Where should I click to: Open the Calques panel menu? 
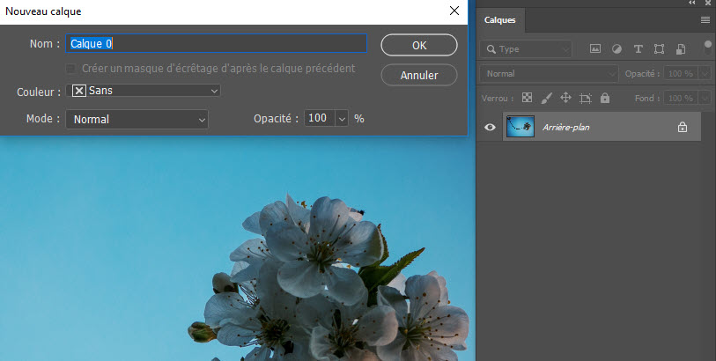click(705, 20)
